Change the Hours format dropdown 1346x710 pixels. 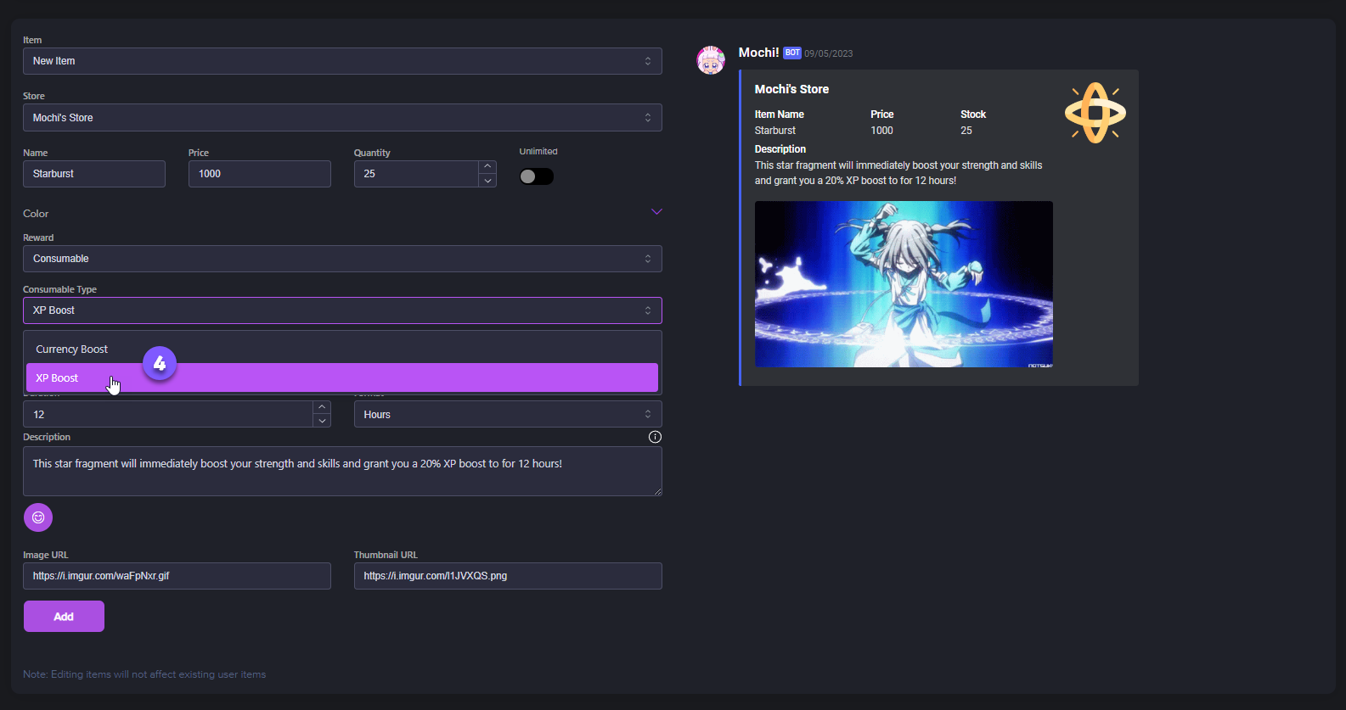[x=507, y=415]
